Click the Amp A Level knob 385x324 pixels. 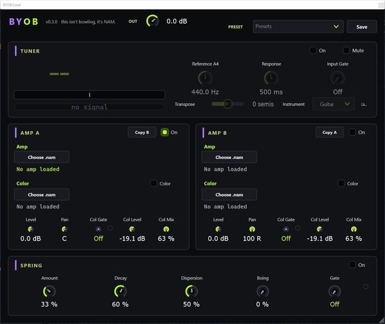[30, 229]
